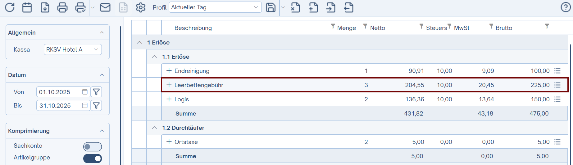Image resolution: width=573 pixels, height=165 pixels.
Task: Open the row menu icon for Endreinigung
Action: [x=557, y=71]
